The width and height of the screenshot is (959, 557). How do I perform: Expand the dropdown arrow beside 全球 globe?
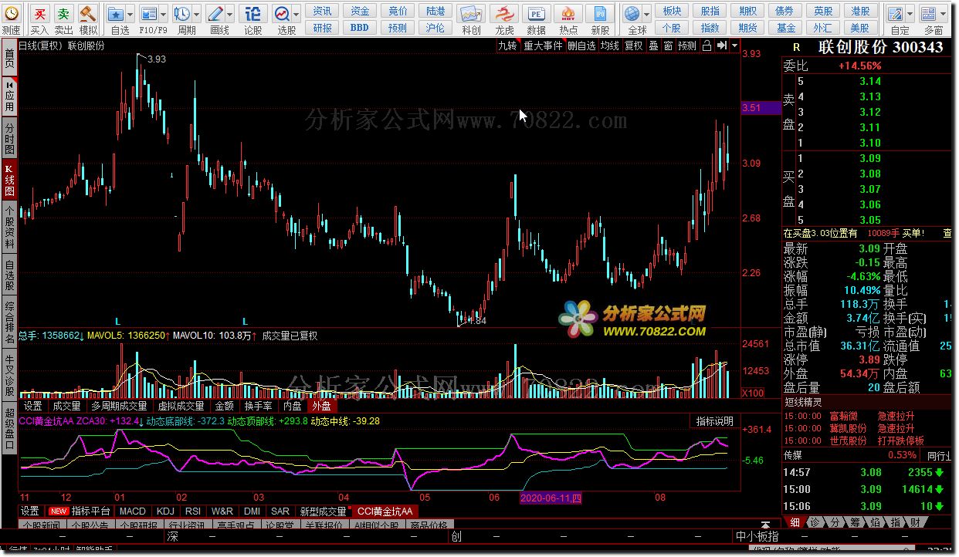(646, 14)
